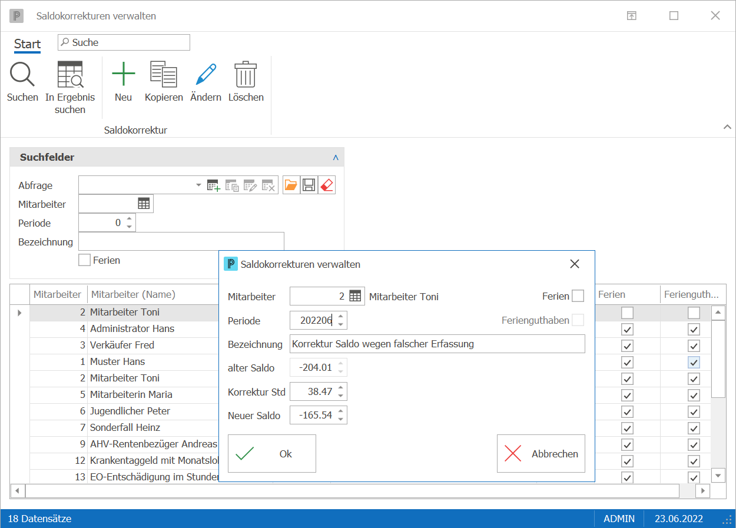Clear the search fields with the red eraser icon

coord(327,185)
